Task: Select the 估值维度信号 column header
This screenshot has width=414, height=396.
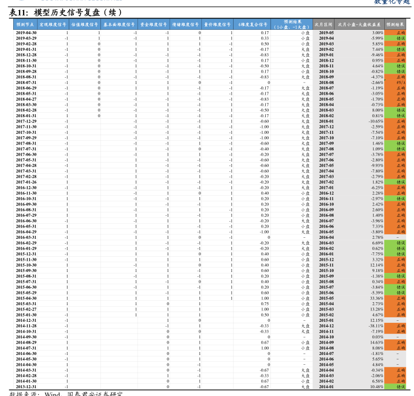Action: 84,24
